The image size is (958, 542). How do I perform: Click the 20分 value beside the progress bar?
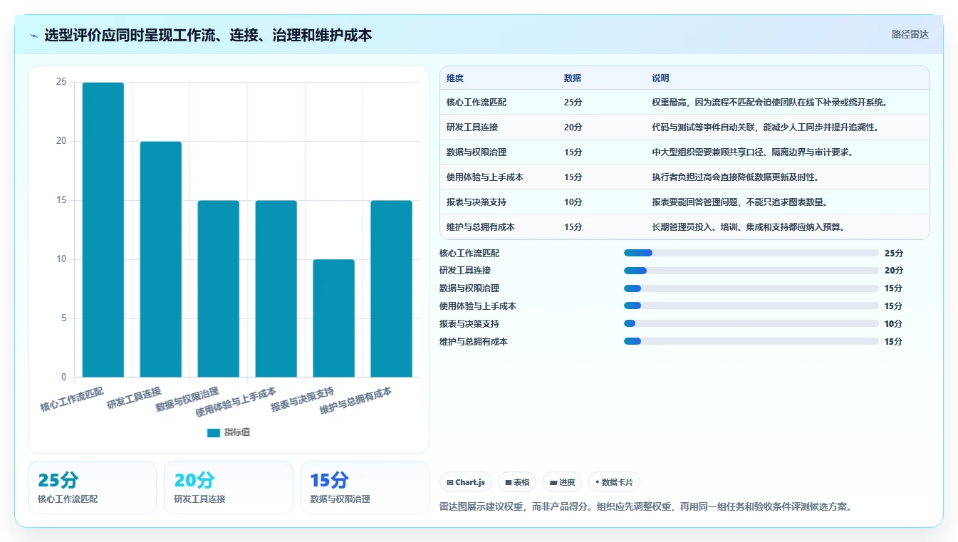tap(894, 271)
